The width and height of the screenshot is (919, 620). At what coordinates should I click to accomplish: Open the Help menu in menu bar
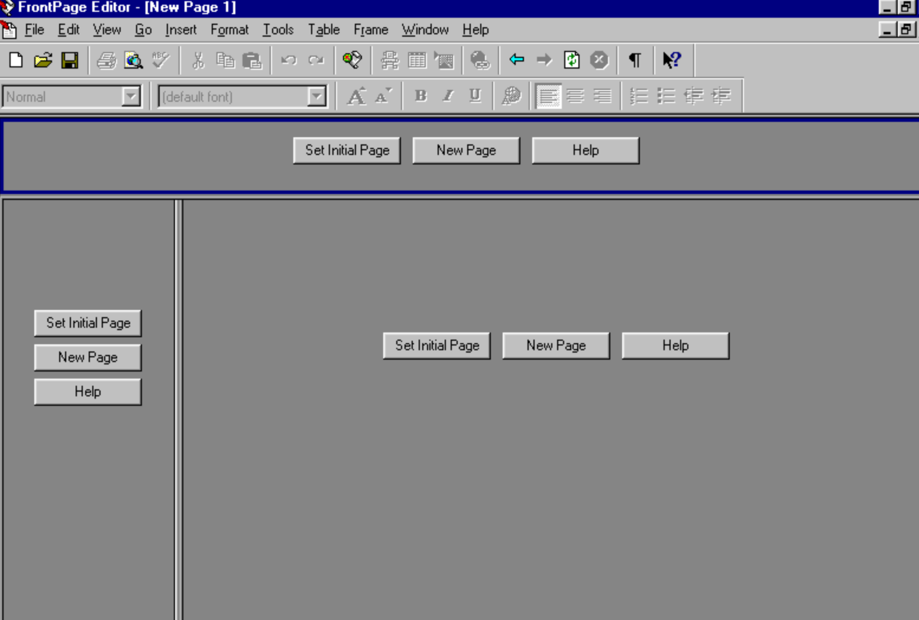[475, 30]
